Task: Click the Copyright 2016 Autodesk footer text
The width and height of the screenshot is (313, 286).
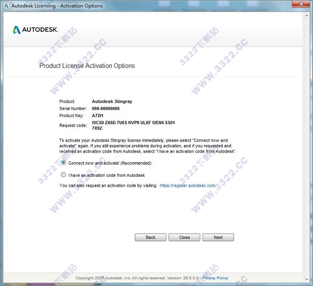Action: click(x=137, y=278)
